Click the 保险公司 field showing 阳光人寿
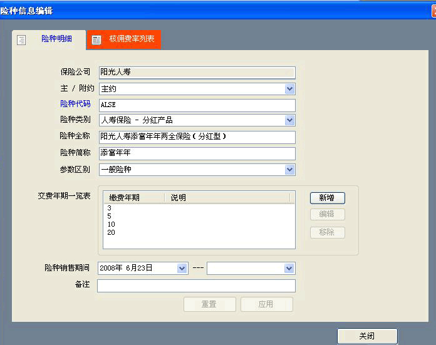The image size is (436, 345). [197, 73]
